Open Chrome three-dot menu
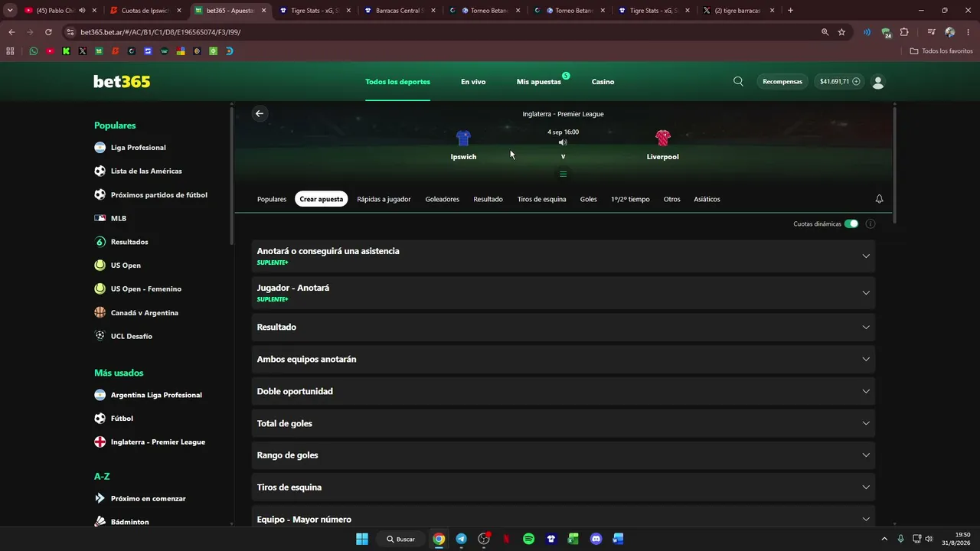980x551 pixels. click(969, 32)
